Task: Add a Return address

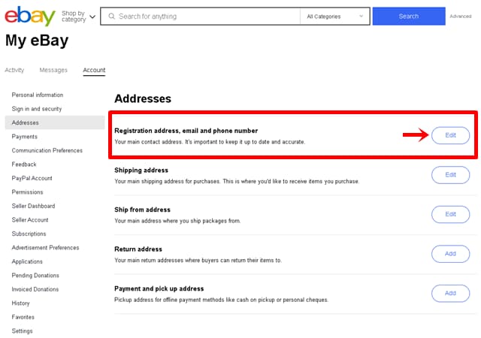Action: click(450, 254)
